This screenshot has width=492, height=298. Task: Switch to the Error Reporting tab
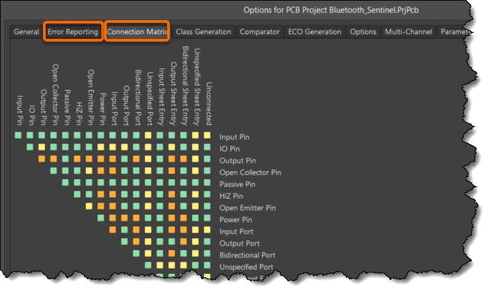click(73, 32)
